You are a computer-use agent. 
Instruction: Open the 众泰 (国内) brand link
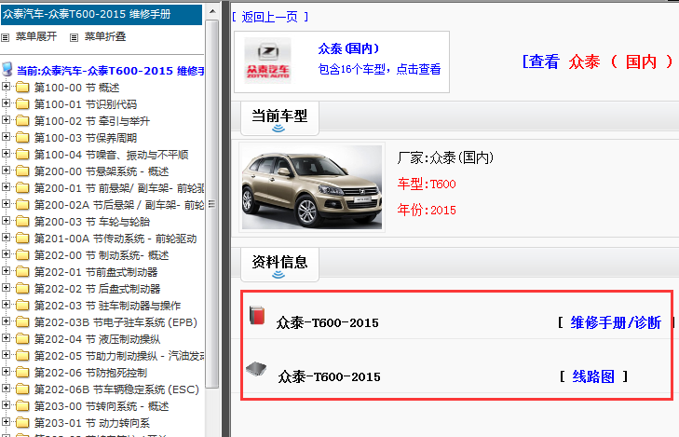(348, 48)
